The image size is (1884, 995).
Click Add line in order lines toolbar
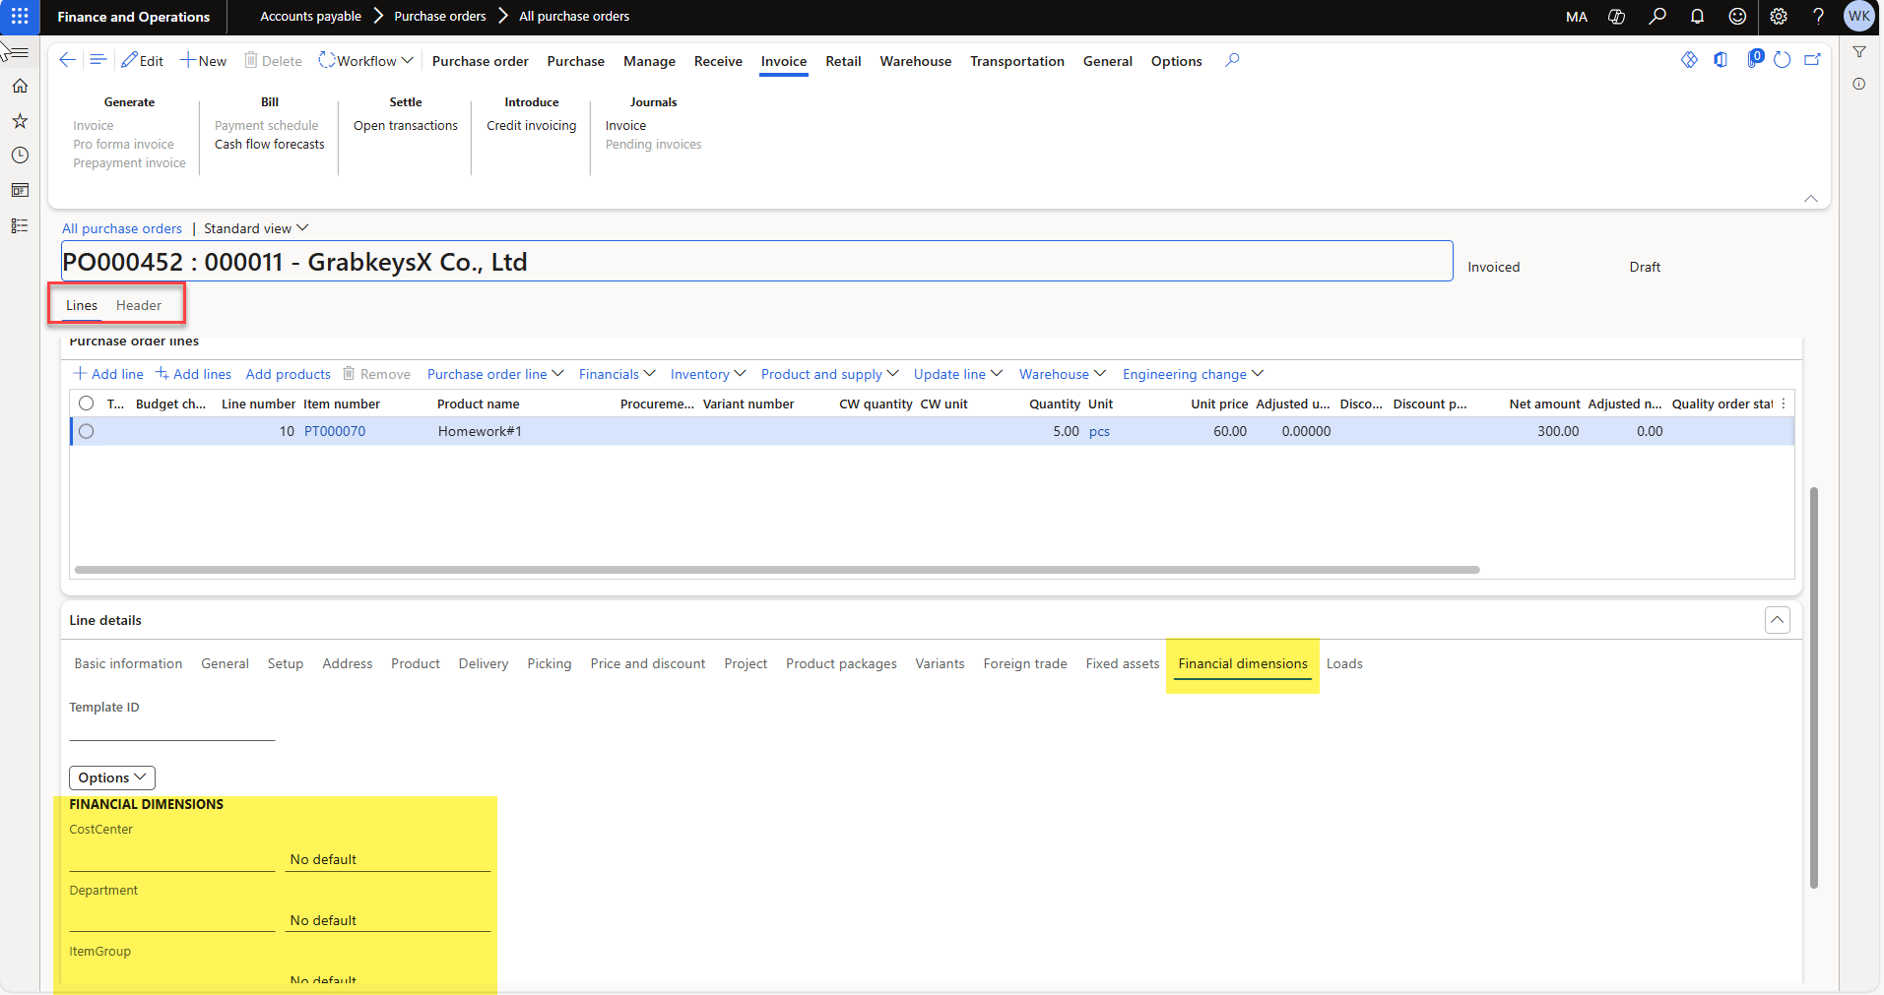coord(108,374)
